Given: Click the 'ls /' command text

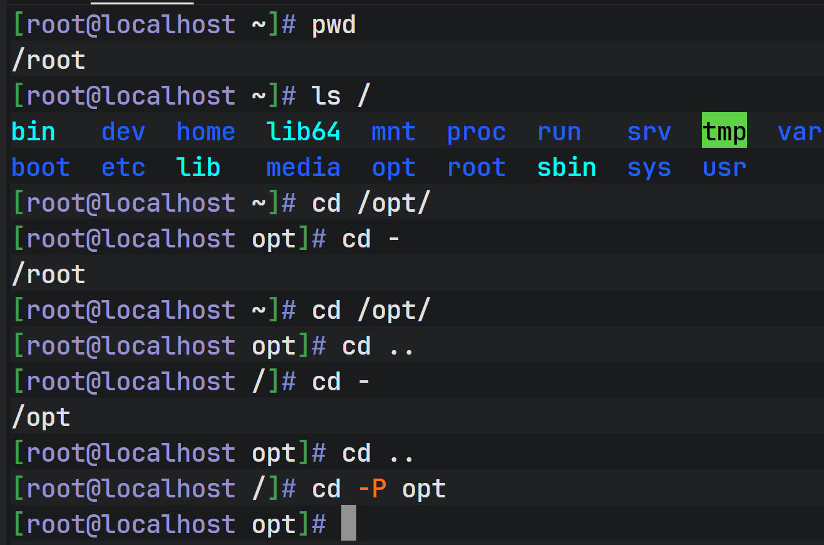Looking at the screenshot, I should (341, 96).
